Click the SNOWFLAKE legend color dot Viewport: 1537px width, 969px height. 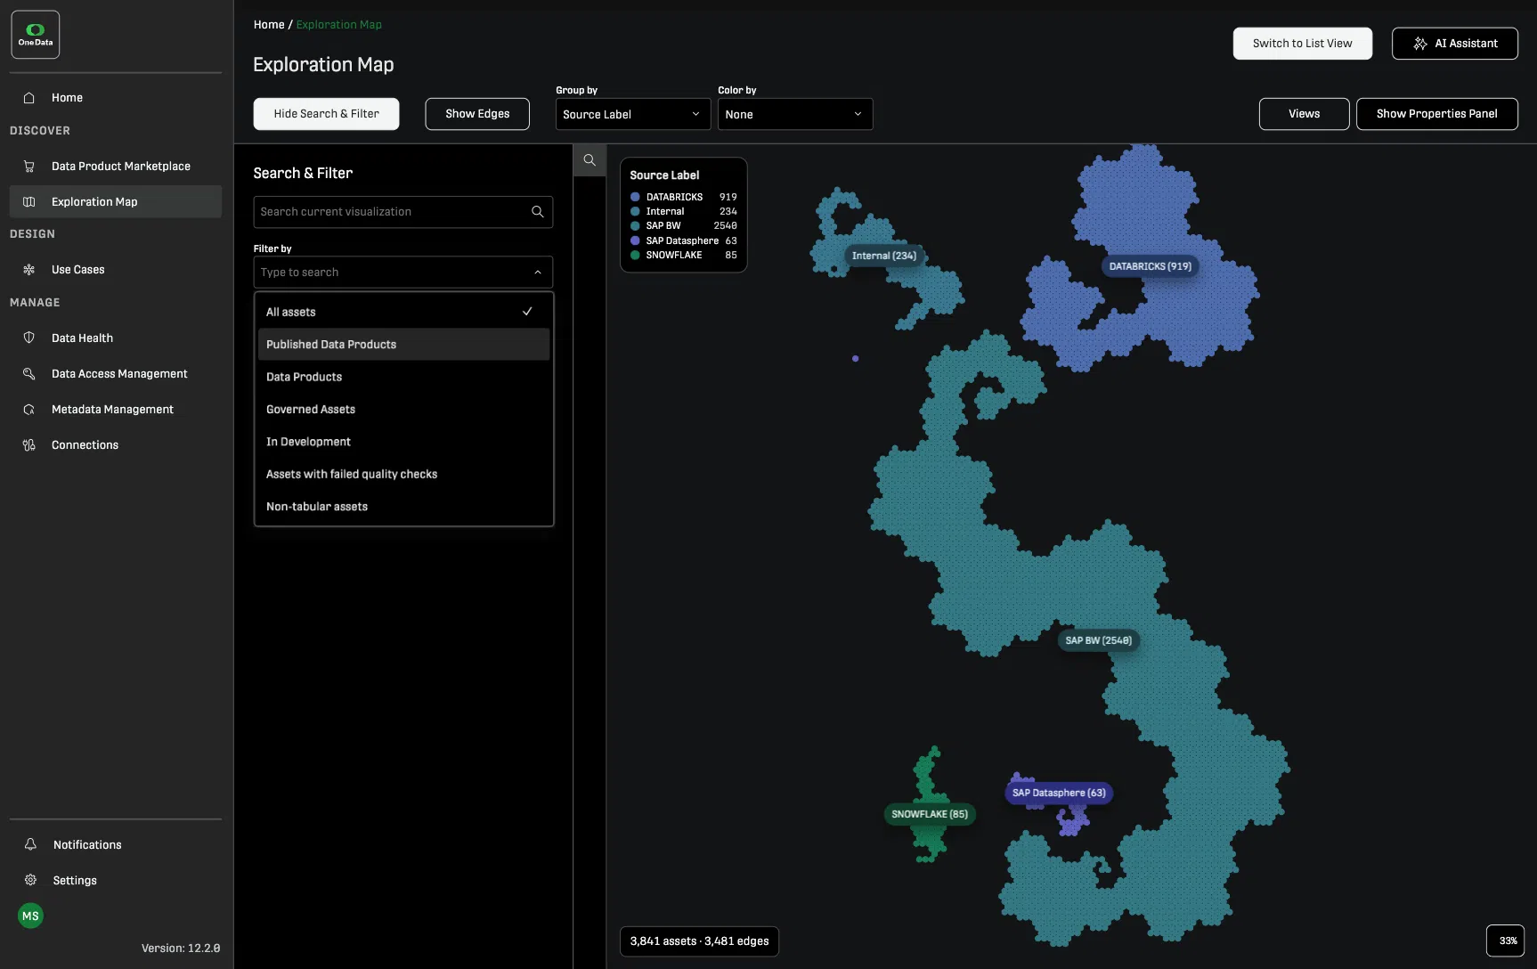pyautogui.click(x=635, y=256)
